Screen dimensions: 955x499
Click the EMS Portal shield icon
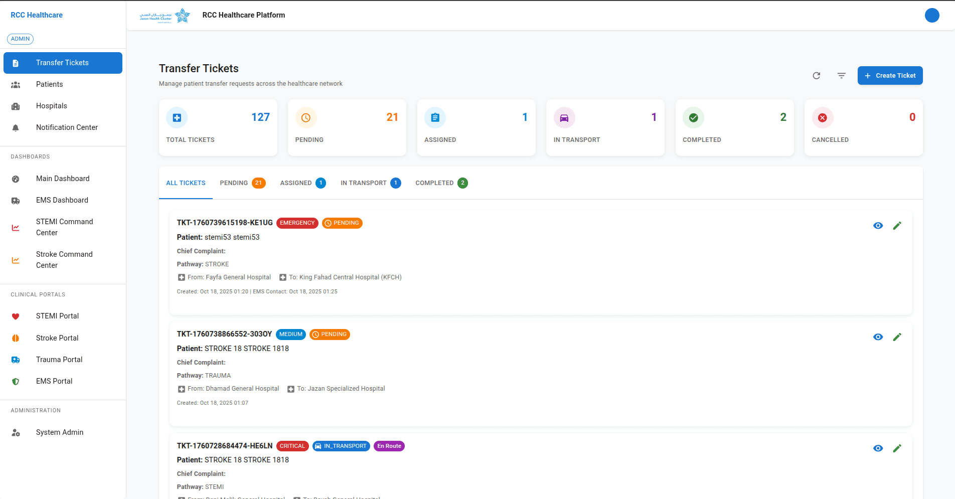16,381
